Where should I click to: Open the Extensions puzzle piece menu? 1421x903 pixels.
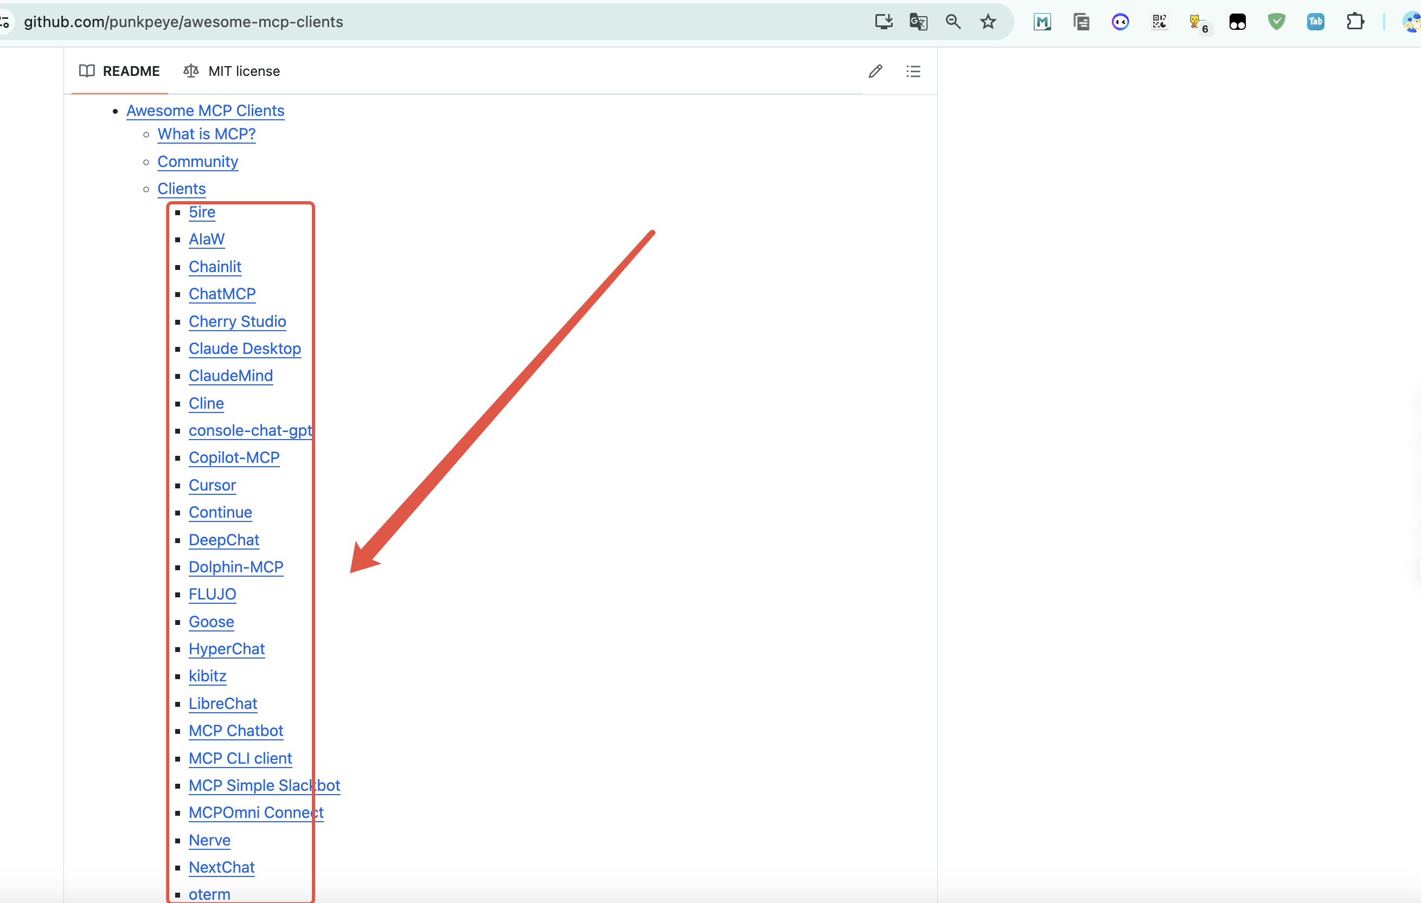pos(1355,22)
